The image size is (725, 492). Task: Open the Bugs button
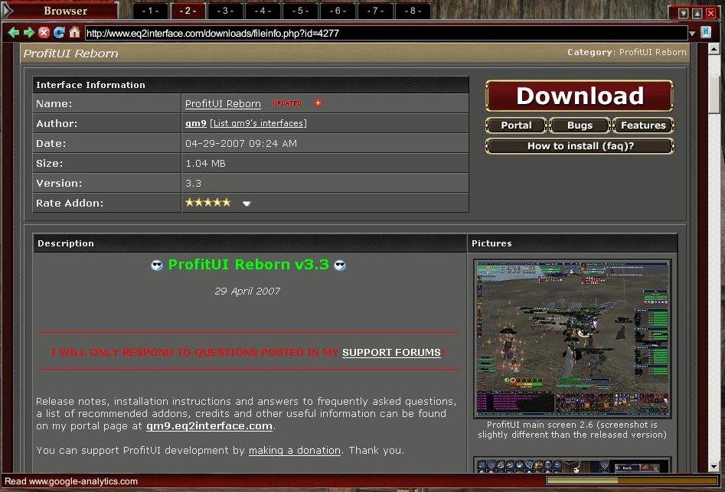tap(580, 125)
